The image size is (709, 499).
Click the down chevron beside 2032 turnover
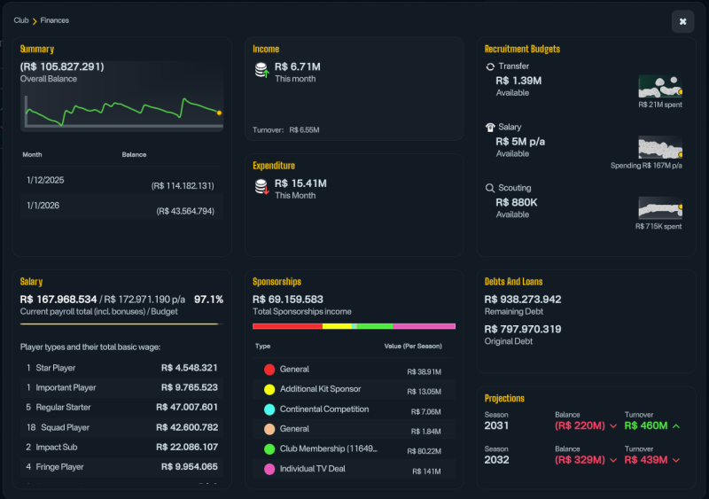676,461
